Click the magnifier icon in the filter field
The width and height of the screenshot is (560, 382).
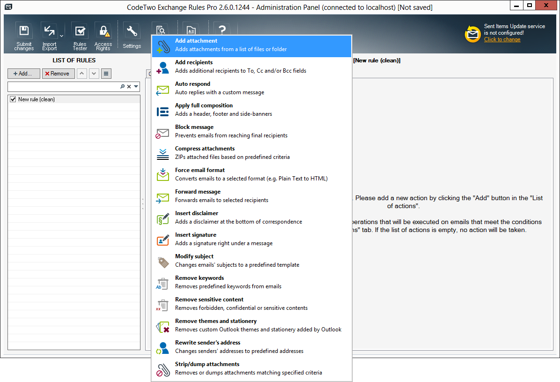pos(122,86)
